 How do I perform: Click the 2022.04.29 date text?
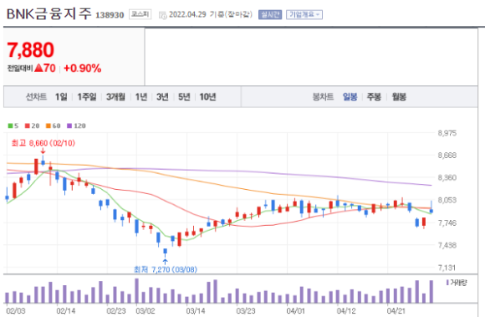click(x=187, y=14)
